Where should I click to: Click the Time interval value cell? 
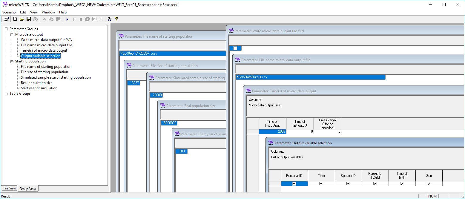tap(327, 131)
